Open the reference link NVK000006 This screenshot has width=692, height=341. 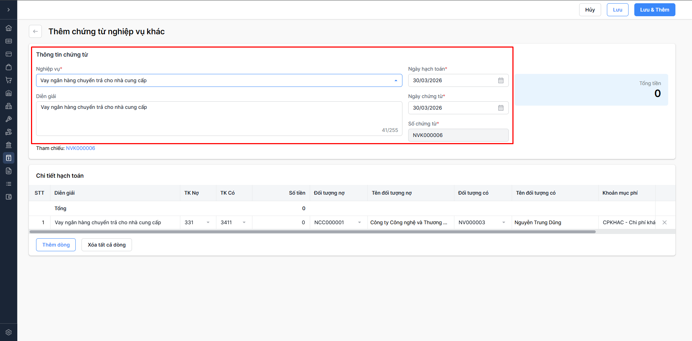point(80,148)
